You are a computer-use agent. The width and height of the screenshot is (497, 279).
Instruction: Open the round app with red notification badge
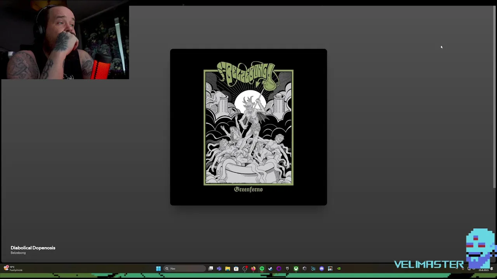245,269
